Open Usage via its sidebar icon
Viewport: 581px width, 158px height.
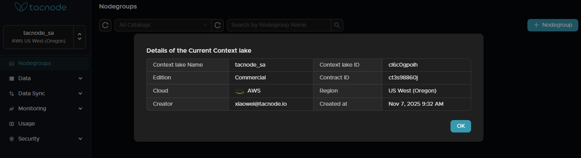[x=12, y=124]
